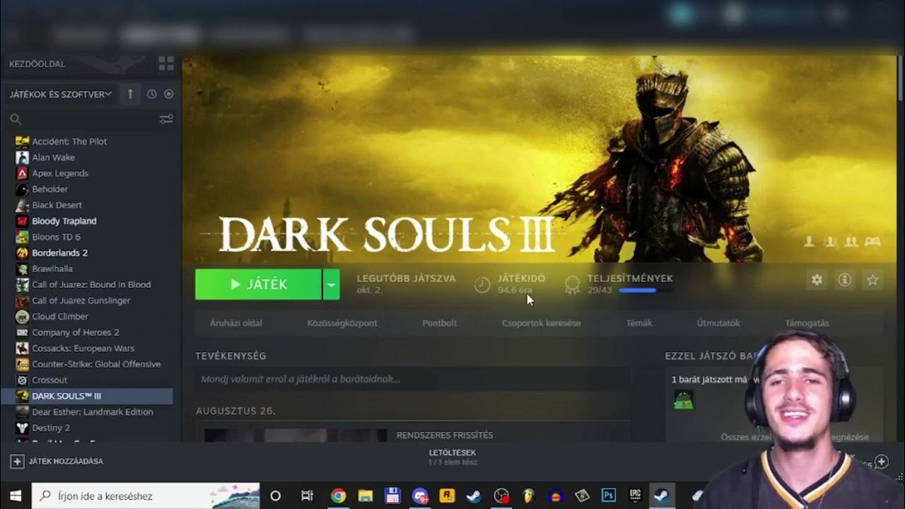The height and width of the screenshot is (509, 905).
Task: Open File Explorer from the taskbar
Action: tap(366, 496)
